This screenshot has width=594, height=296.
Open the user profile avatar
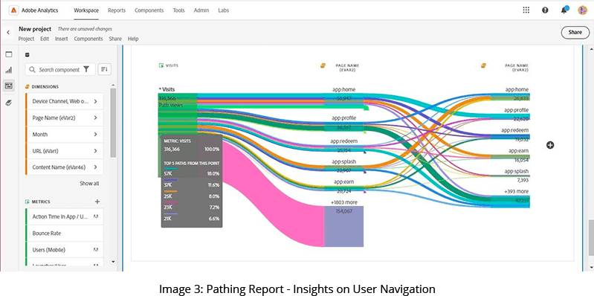click(x=582, y=10)
